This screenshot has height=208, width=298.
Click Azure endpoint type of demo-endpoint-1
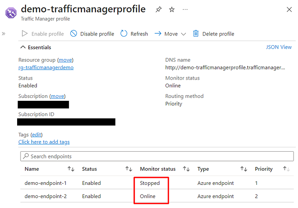click(x=216, y=183)
